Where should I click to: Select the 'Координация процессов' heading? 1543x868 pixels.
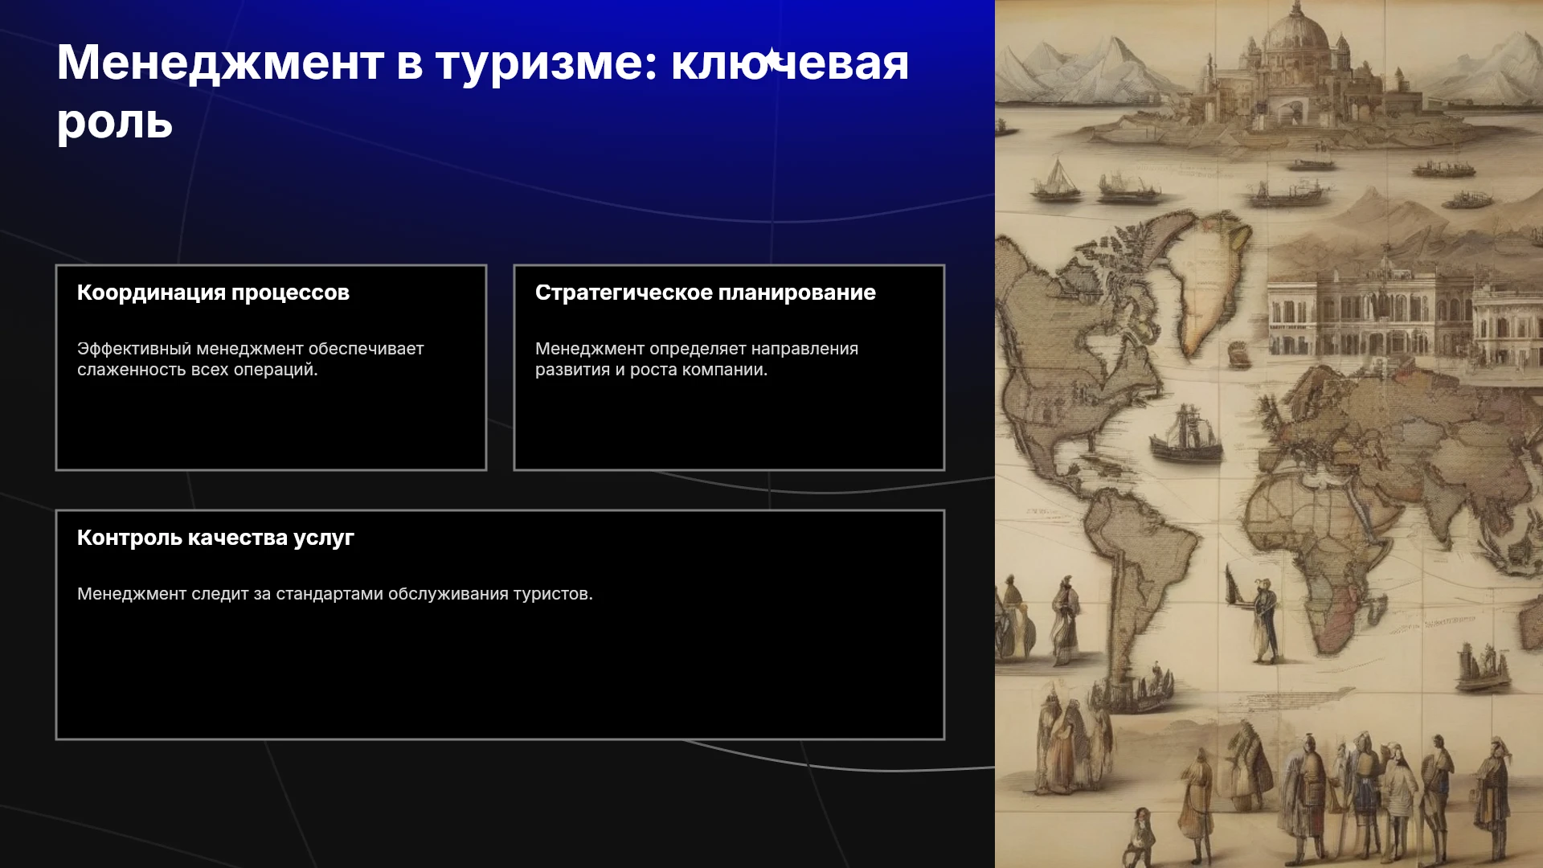tap(213, 293)
